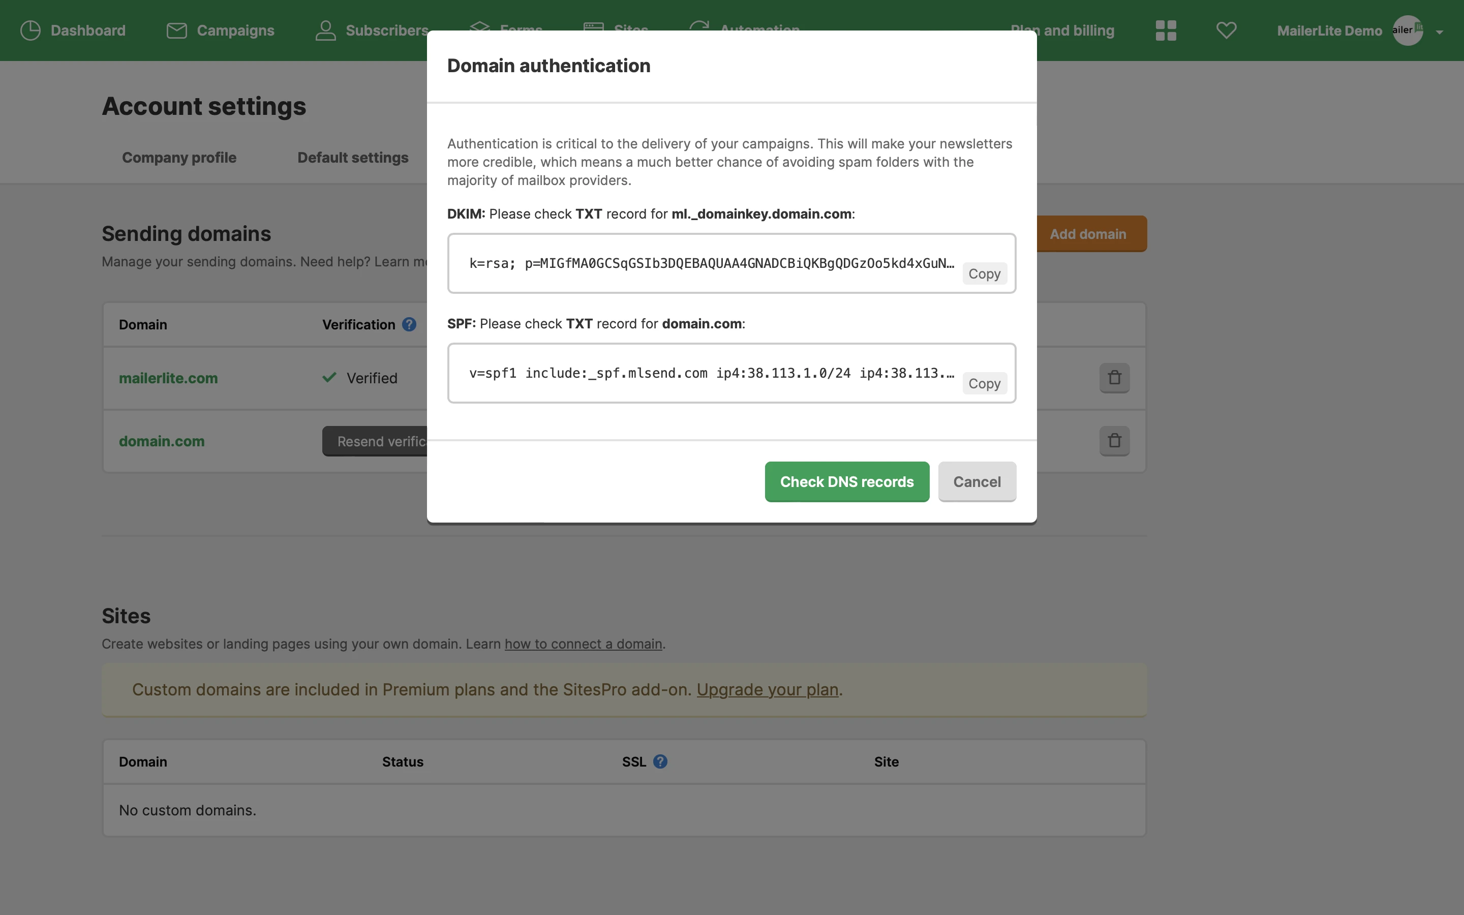Click the Dashboard clock icon
Viewport: 1464px width, 915px height.
click(30, 30)
